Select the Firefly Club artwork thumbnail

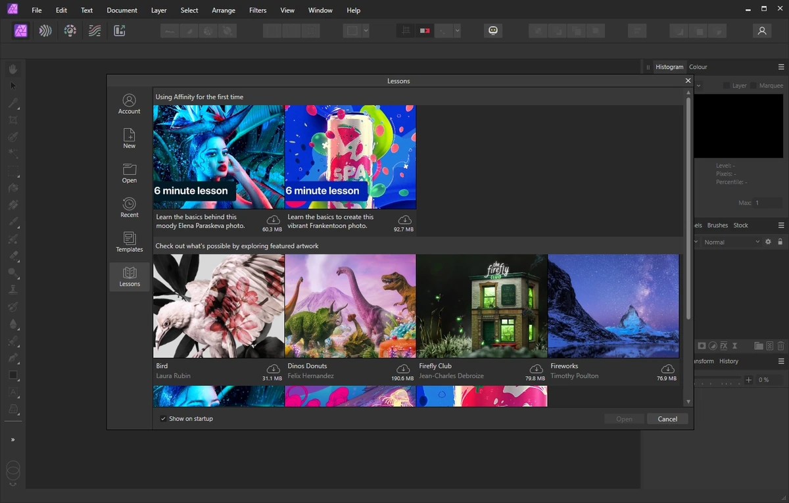click(x=482, y=306)
